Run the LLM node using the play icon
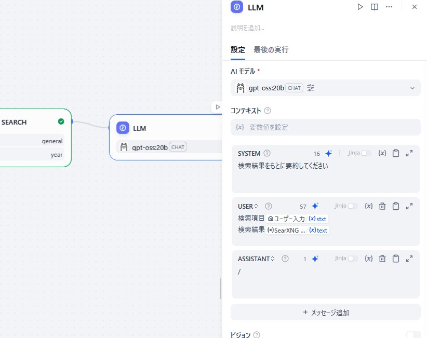 [360, 7]
